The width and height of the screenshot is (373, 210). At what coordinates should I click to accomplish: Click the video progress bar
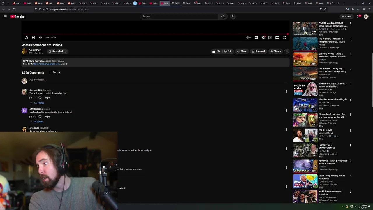coord(155,34)
